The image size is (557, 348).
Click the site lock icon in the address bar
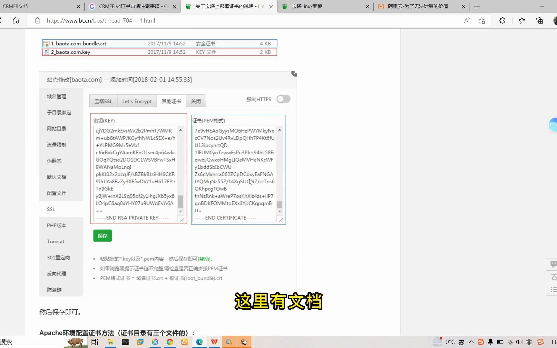(x=37, y=21)
